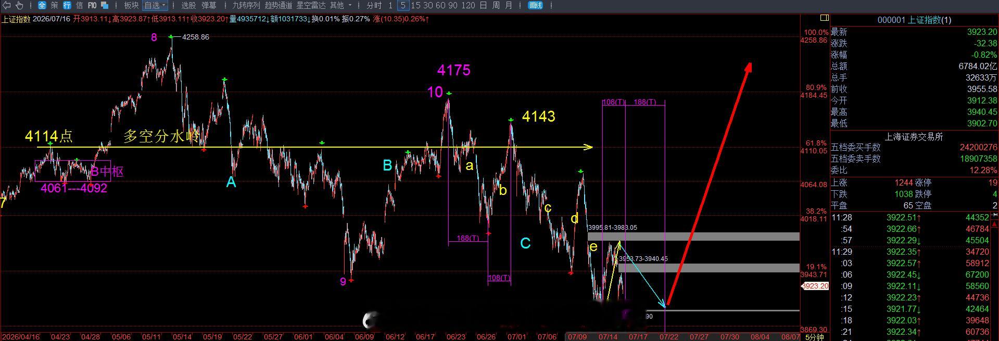Click the 最低 value 3902.70
This screenshot has height=341, width=999.
click(982, 124)
